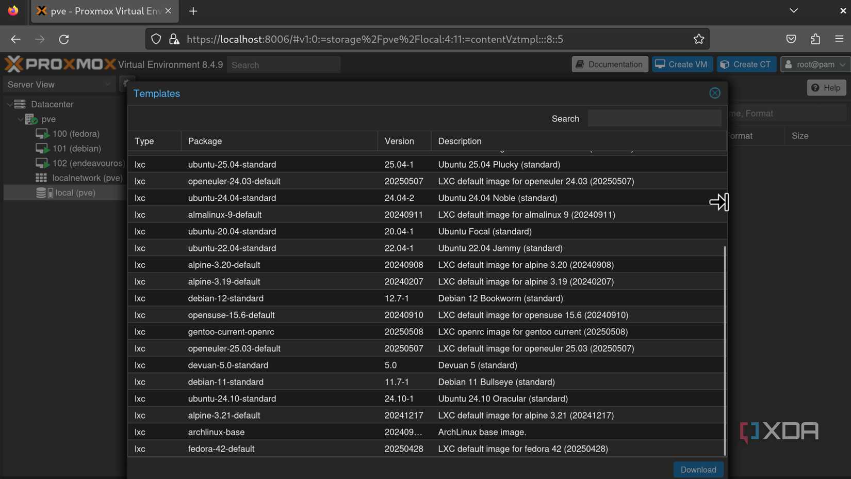The height and width of the screenshot is (479, 851).
Task: Open the Firefox application menu
Action: pyautogui.click(x=839, y=39)
